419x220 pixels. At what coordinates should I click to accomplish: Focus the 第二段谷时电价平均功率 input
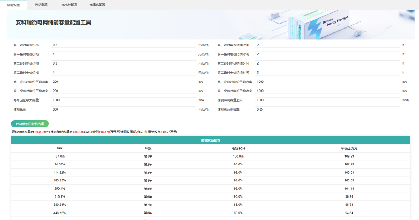[x=123, y=91]
